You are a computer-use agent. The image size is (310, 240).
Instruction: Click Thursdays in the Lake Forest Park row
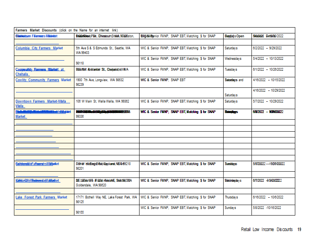(231, 197)
